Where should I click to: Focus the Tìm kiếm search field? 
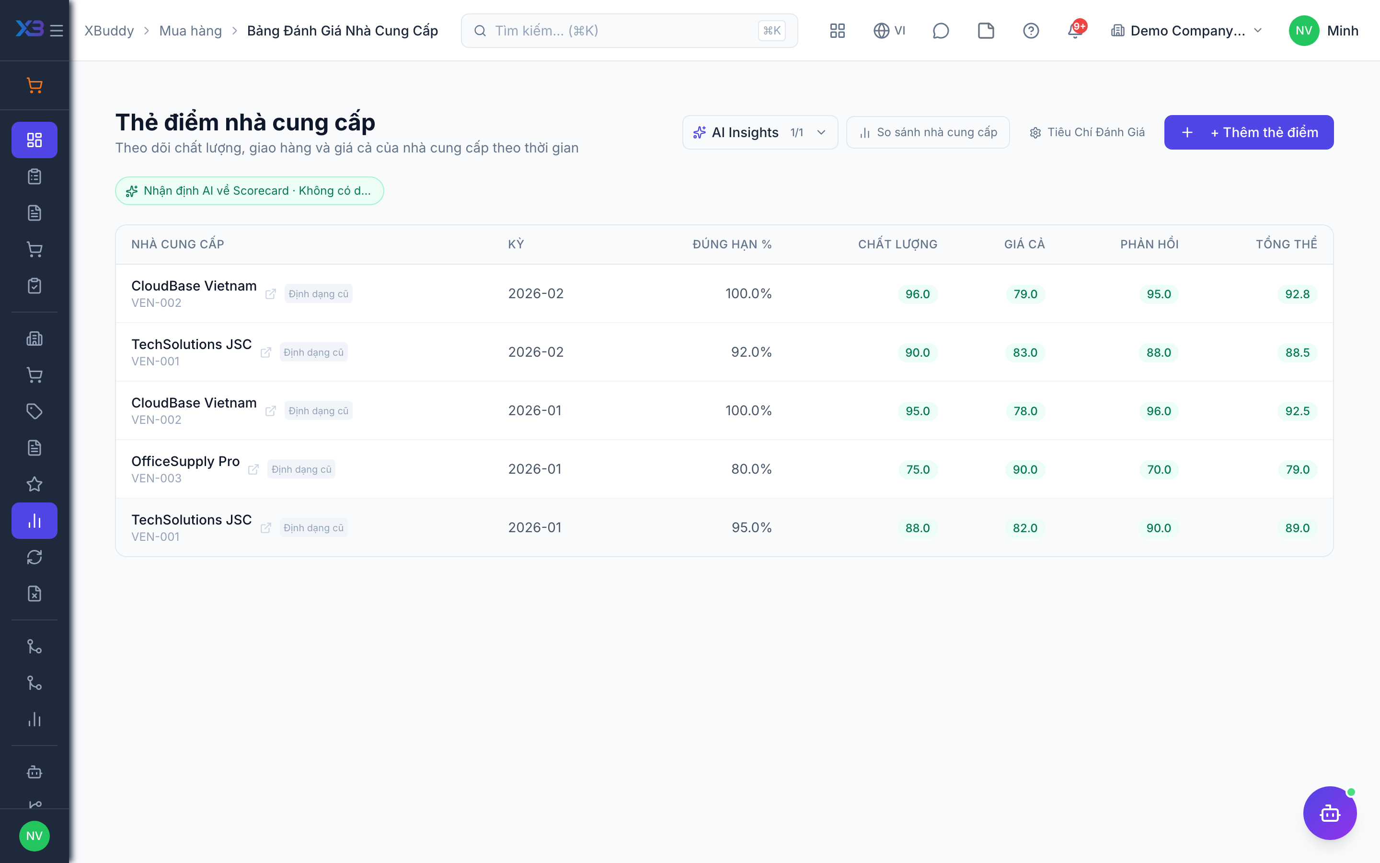tap(629, 30)
